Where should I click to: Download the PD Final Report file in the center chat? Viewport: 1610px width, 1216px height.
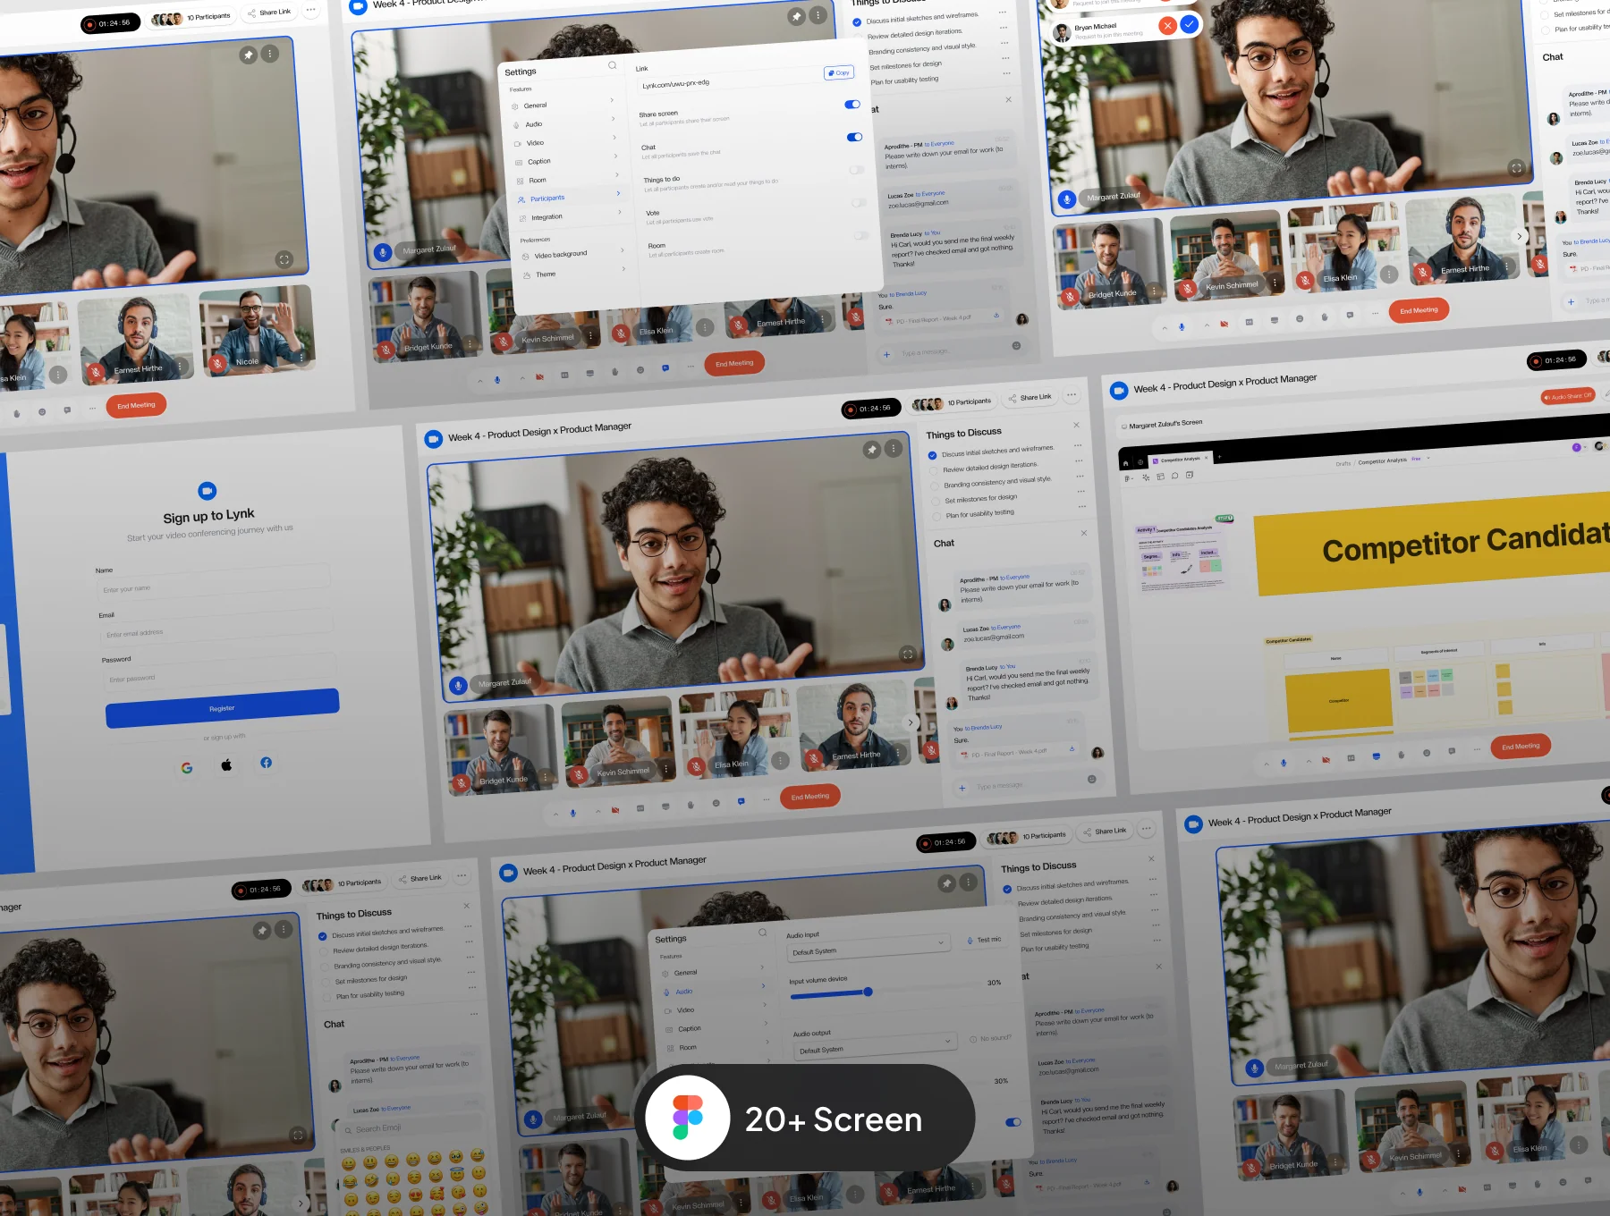[x=1072, y=748]
